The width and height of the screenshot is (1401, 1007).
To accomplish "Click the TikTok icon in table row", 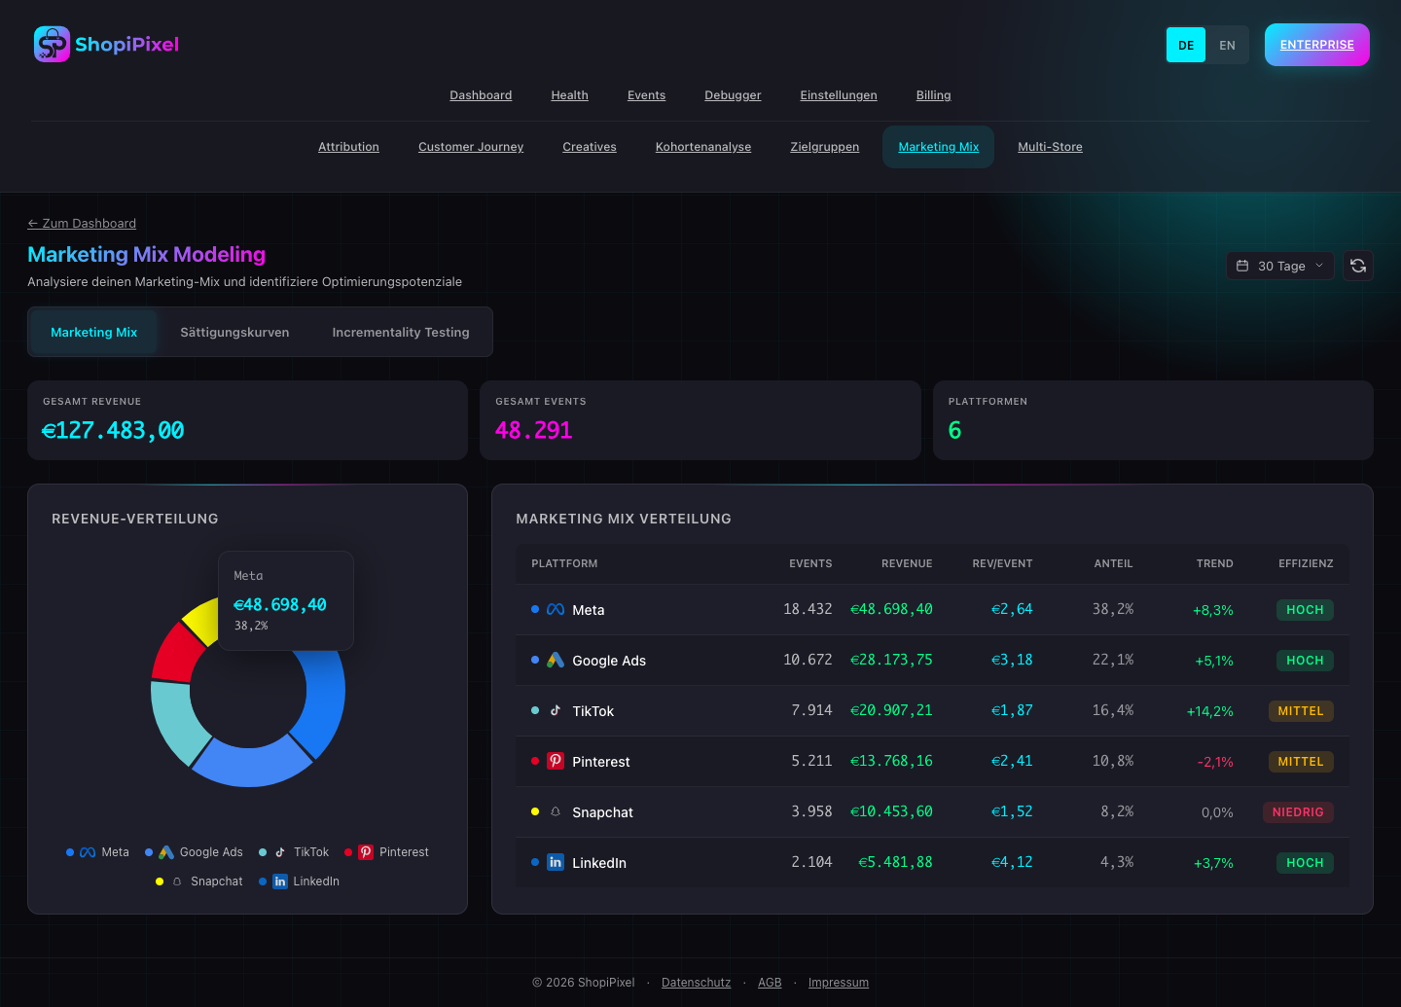I will pyautogui.click(x=556, y=711).
